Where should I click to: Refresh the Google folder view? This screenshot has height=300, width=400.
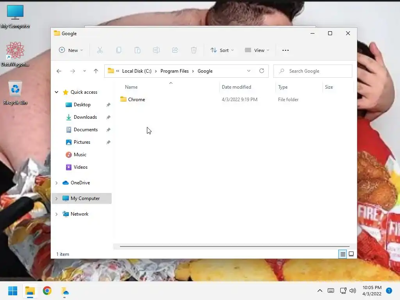click(262, 71)
